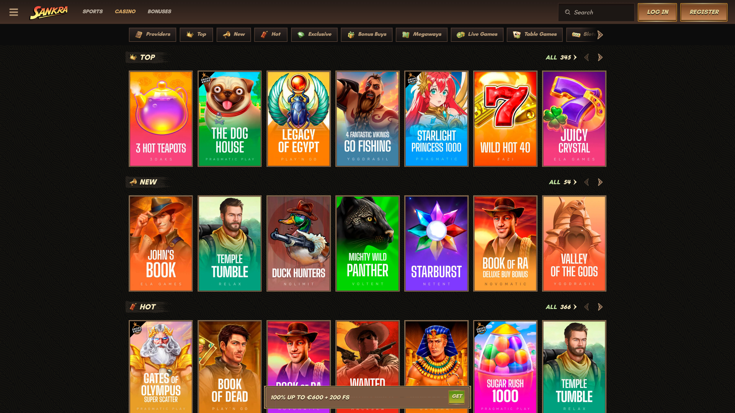Open Temple Tumble in HOT row
Image resolution: width=735 pixels, height=413 pixels.
pyautogui.click(x=574, y=366)
